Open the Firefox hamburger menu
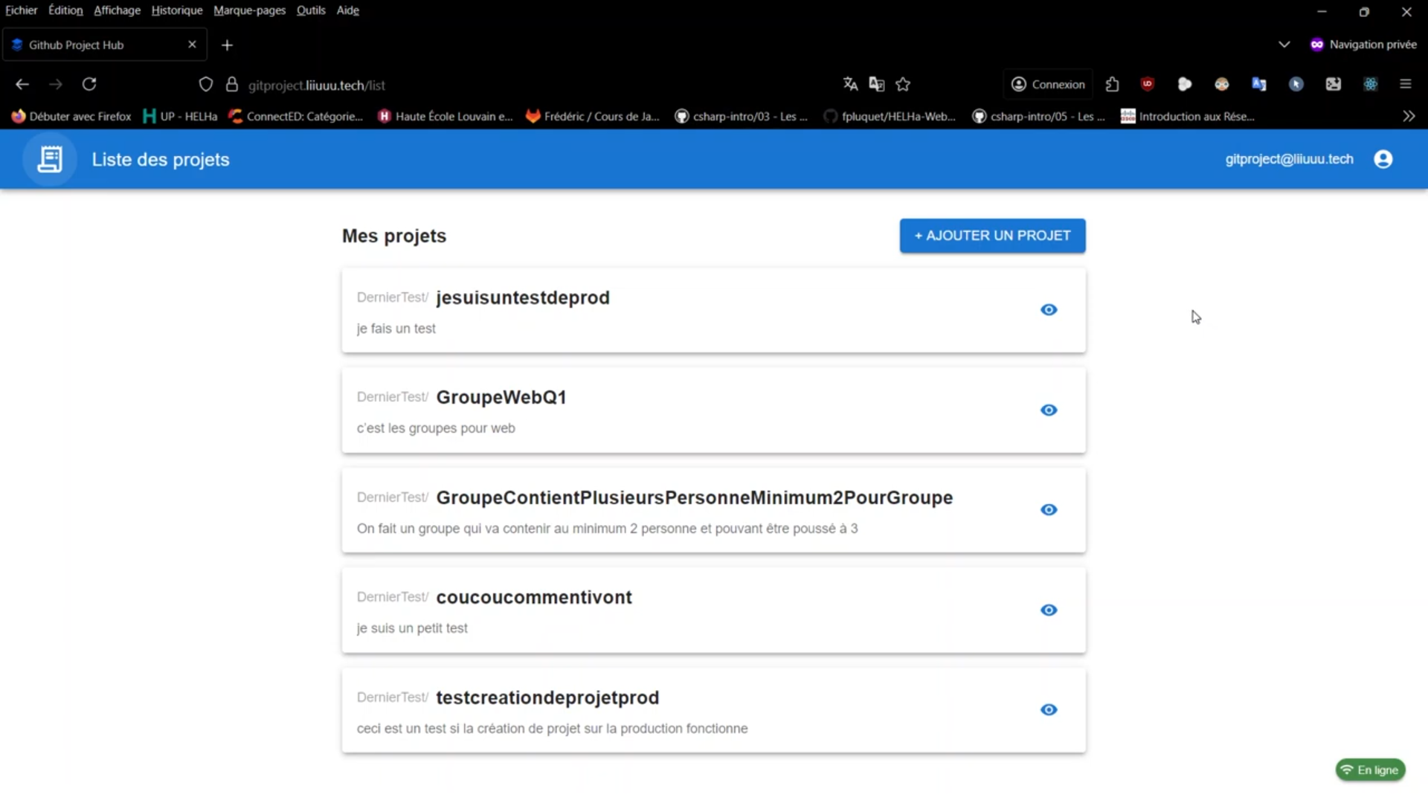This screenshot has height=803, width=1428. coord(1405,85)
